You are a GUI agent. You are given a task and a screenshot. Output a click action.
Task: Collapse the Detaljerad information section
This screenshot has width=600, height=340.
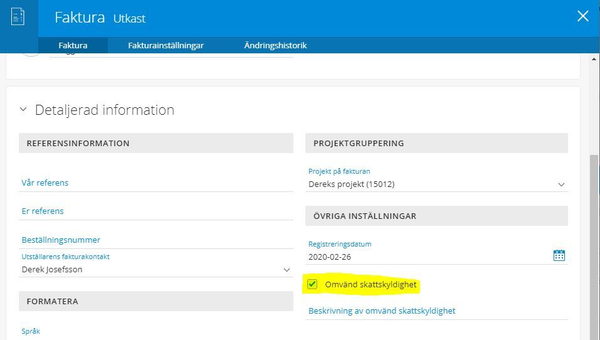(23, 110)
